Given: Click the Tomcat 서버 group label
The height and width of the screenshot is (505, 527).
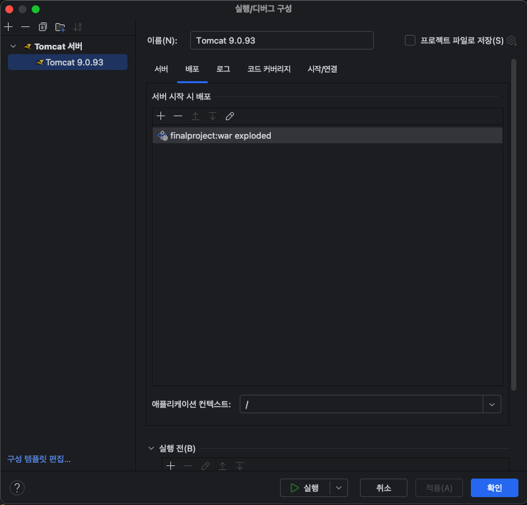Looking at the screenshot, I should pyautogui.click(x=58, y=46).
